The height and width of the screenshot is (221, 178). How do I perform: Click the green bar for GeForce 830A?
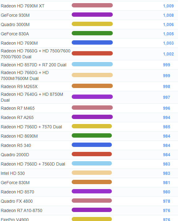coord(92,33)
